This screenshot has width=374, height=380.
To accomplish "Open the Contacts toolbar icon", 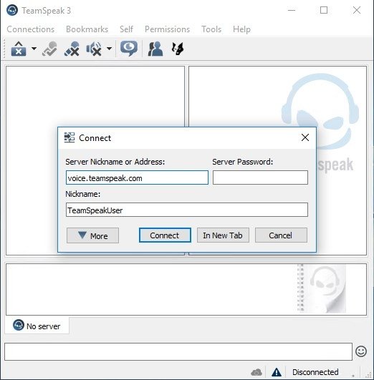I will pyautogui.click(x=155, y=49).
